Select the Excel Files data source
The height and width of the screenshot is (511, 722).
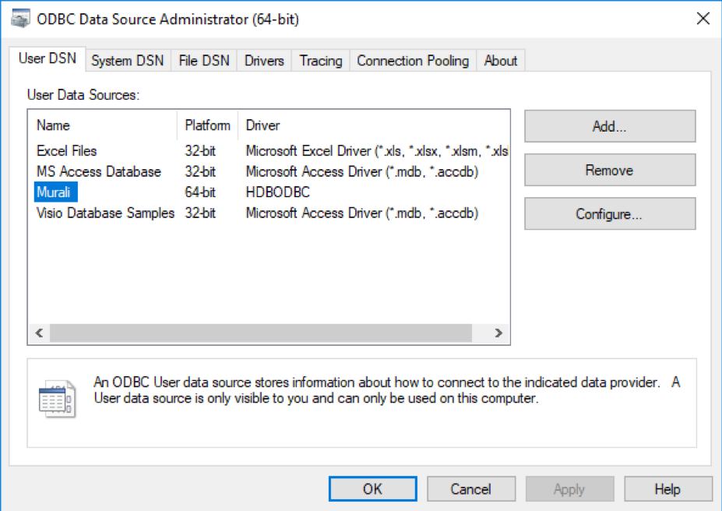coord(67,151)
